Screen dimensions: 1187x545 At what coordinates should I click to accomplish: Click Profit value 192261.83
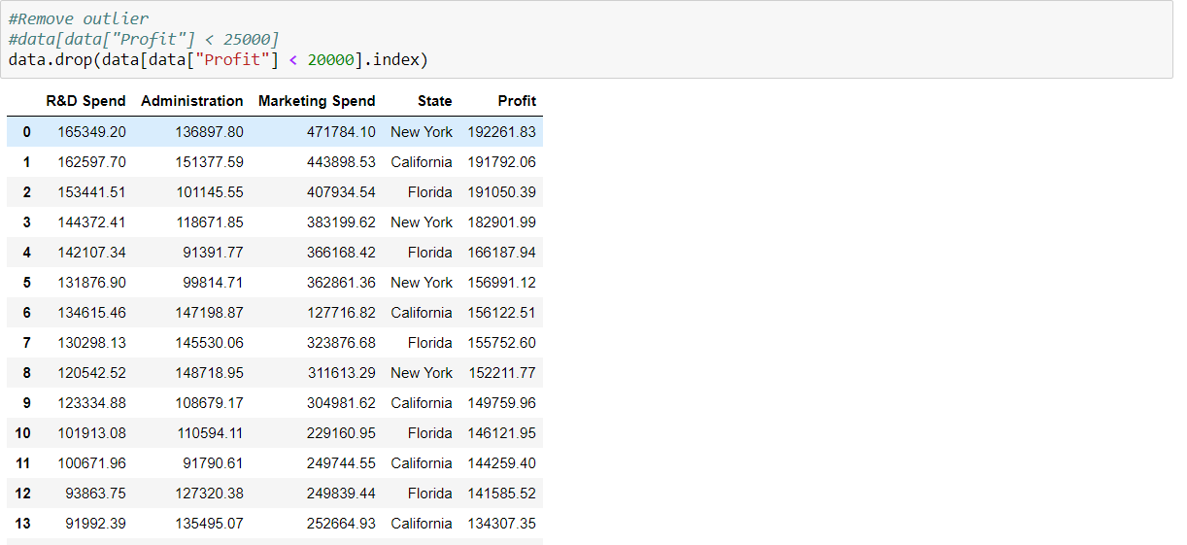501,132
